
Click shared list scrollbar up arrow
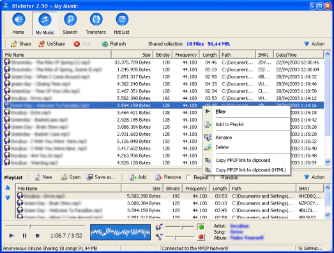pos(328,54)
